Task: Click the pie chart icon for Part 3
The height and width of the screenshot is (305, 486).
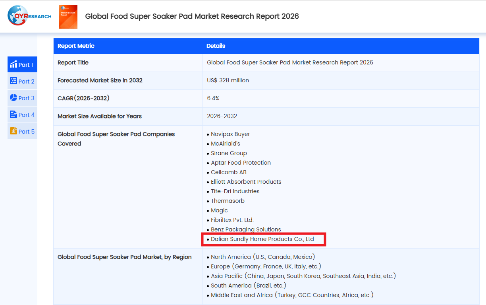Action: coord(13,98)
